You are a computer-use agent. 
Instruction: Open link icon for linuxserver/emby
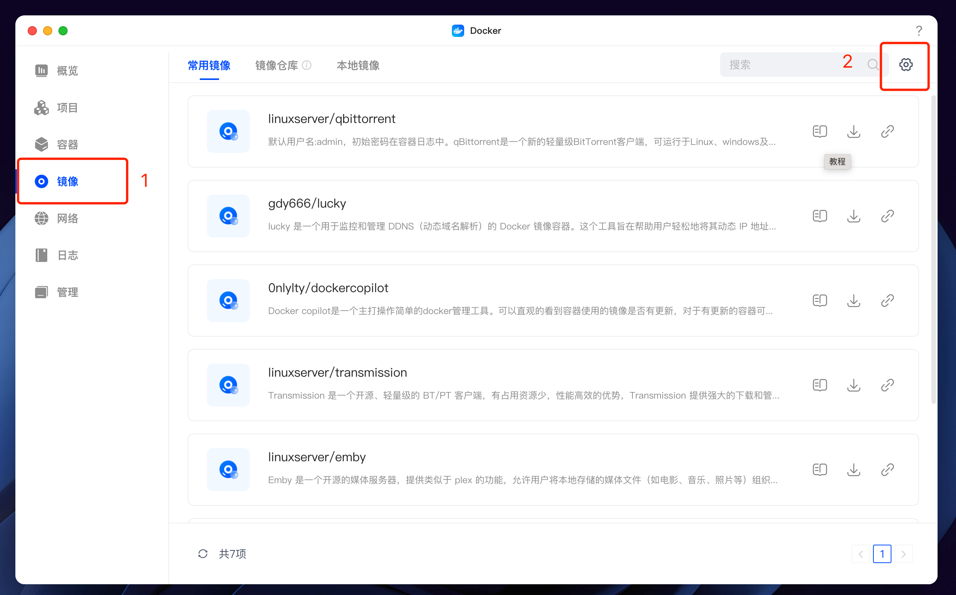[x=887, y=469]
